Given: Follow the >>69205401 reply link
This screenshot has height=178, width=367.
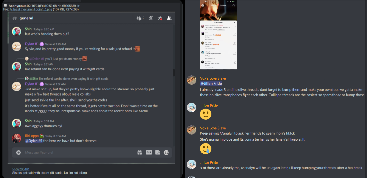Looking at the screenshot, I should (x=21, y=169).
